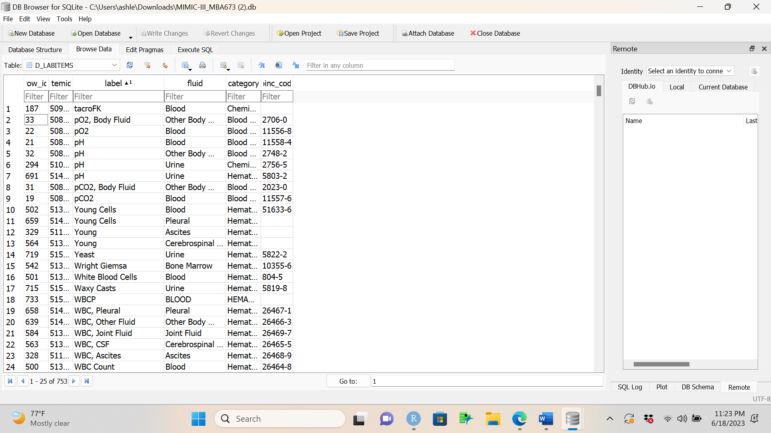Refresh the remote database list
Image resolution: width=771 pixels, height=433 pixels.
[632, 101]
